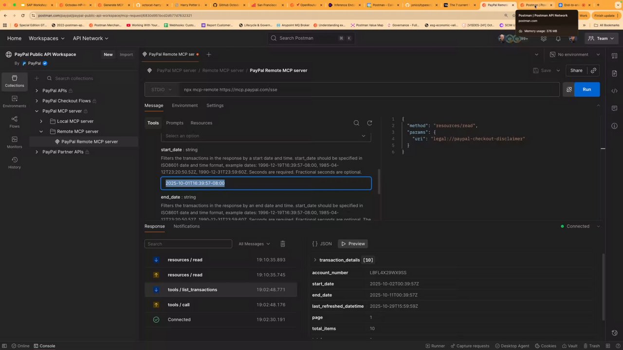The height and width of the screenshot is (350, 623).
Task: Open the code snippet panel icon
Action: 614,91
